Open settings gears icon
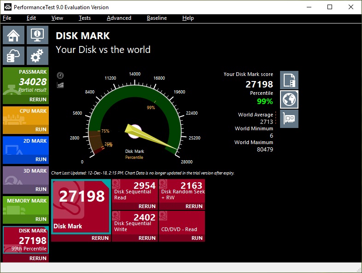 pos(37,56)
